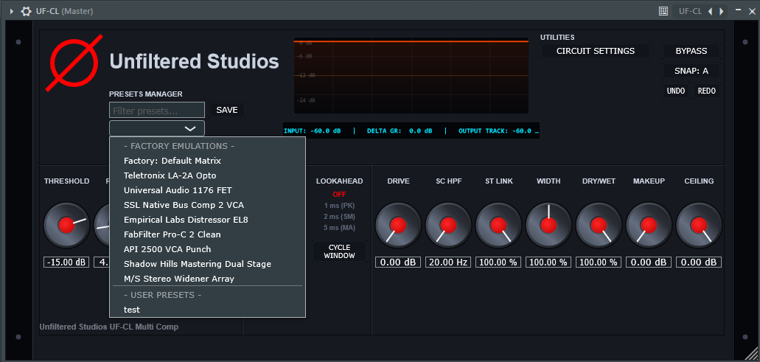Click the INPUT: -60.0 dB readout
This screenshot has height=362, width=760.
point(312,130)
